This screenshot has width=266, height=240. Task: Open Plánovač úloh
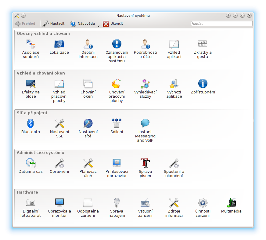point(88,168)
